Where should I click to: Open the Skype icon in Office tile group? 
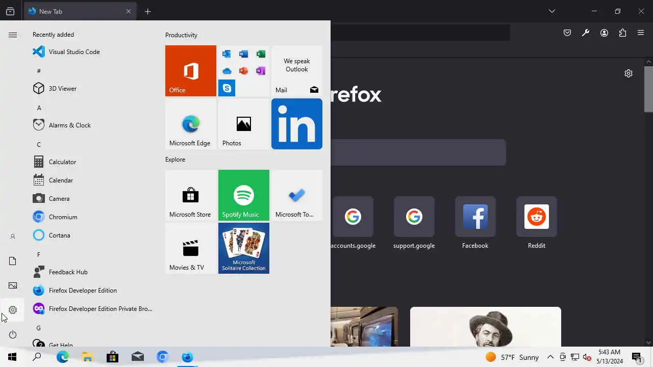tap(227, 88)
